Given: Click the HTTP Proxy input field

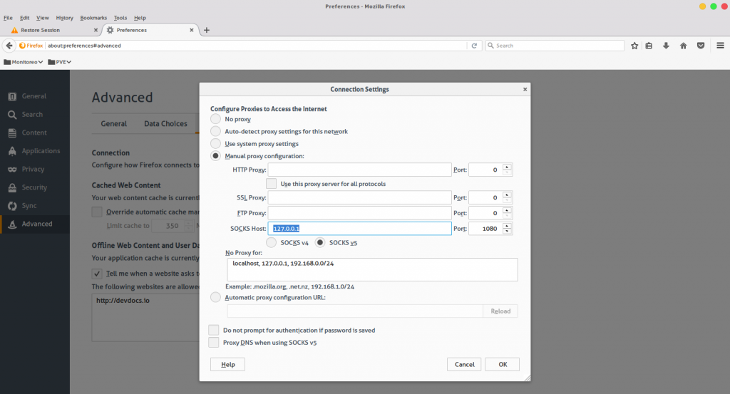Looking at the screenshot, I should pyautogui.click(x=359, y=170).
